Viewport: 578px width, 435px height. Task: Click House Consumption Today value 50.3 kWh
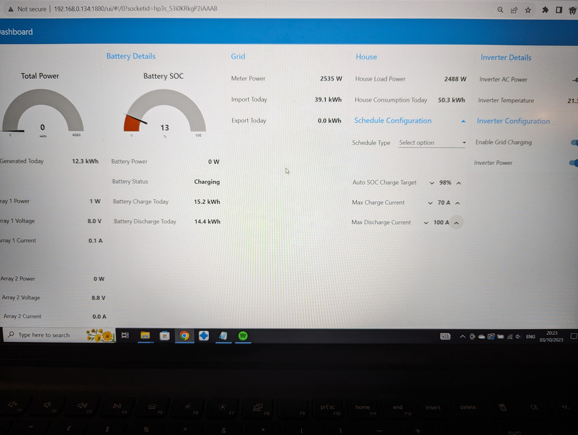point(451,100)
